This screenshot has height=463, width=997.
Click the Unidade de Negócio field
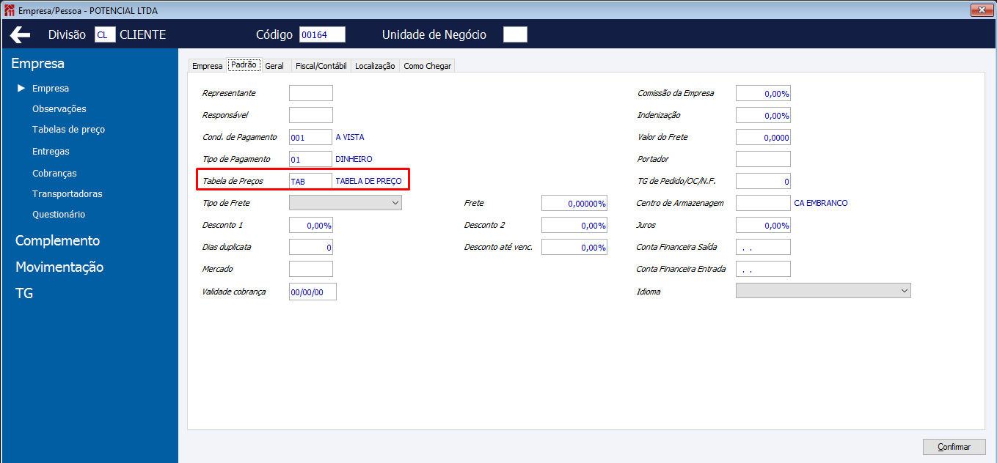click(x=515, y=35)
